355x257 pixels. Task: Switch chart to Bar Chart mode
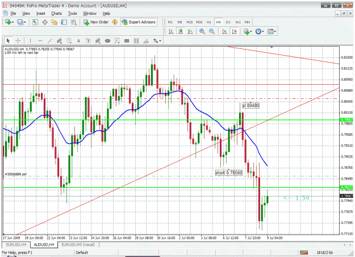click(171, 31)
